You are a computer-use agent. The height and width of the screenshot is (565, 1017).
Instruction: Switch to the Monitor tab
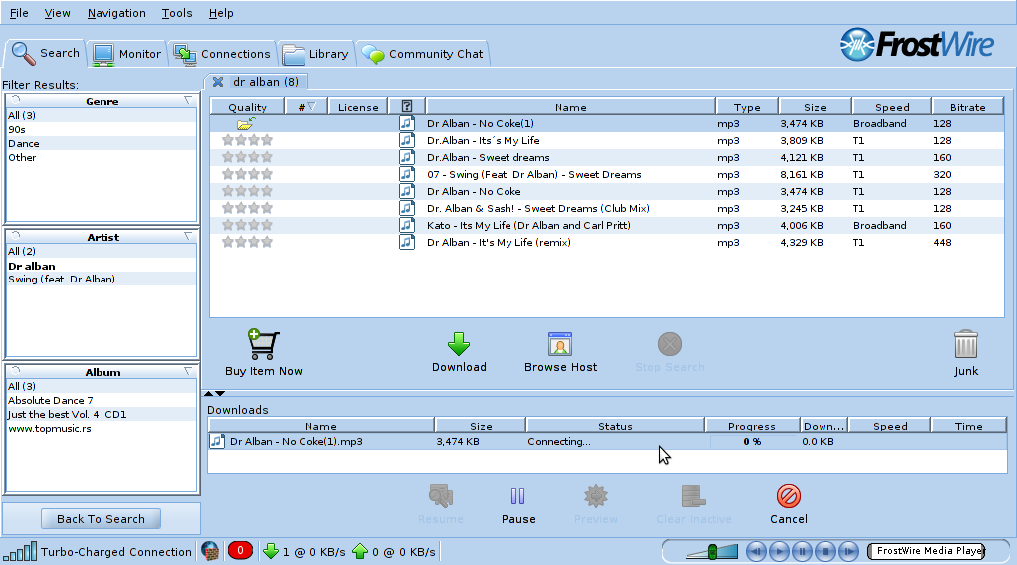point(126,53)
